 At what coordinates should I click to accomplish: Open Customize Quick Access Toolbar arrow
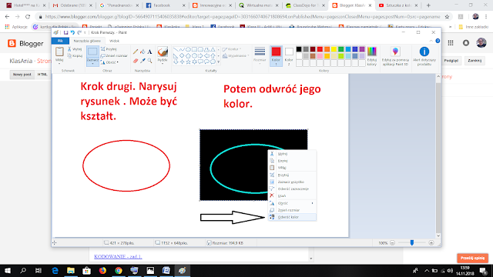(85, 32)
